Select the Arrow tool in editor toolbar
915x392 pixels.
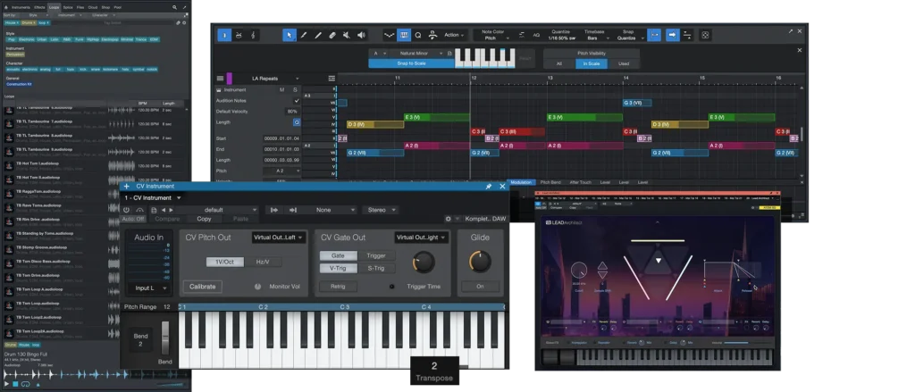(290, 35)
